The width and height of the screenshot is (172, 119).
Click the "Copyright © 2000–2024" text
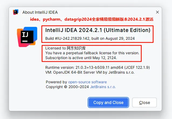(67, 87)
